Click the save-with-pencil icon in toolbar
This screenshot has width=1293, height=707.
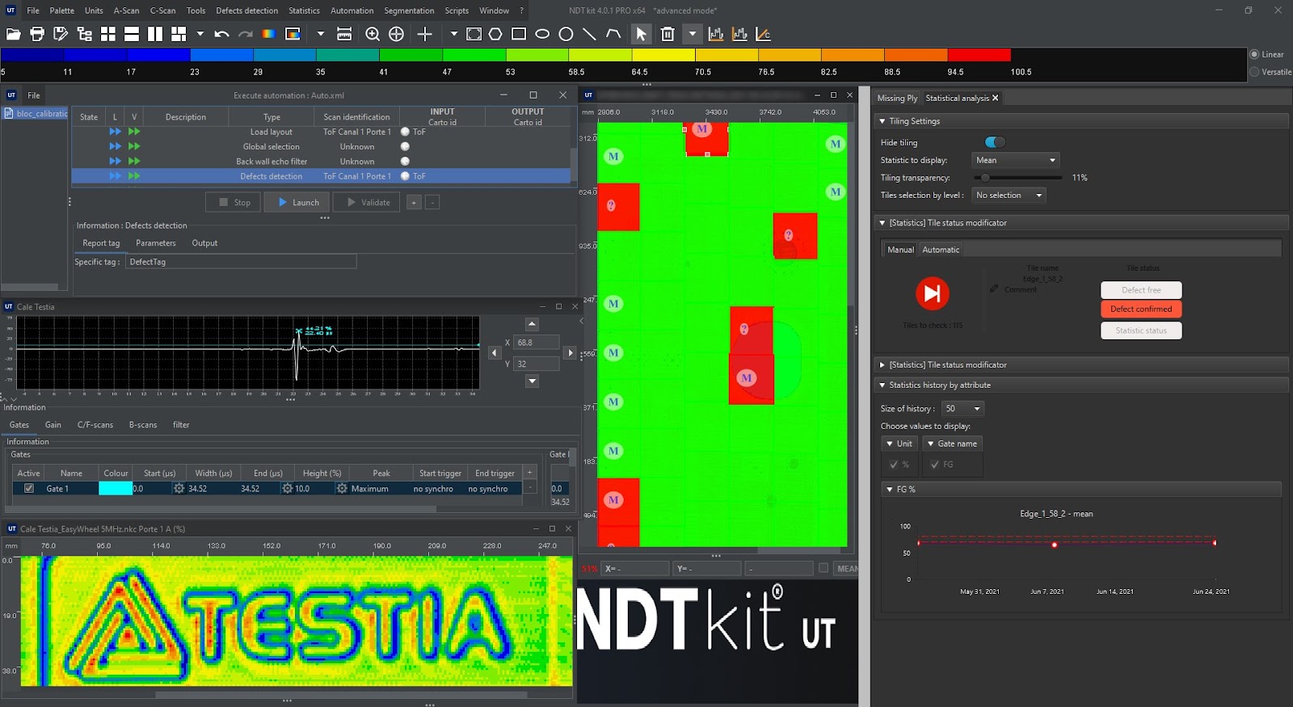point(61,34)
